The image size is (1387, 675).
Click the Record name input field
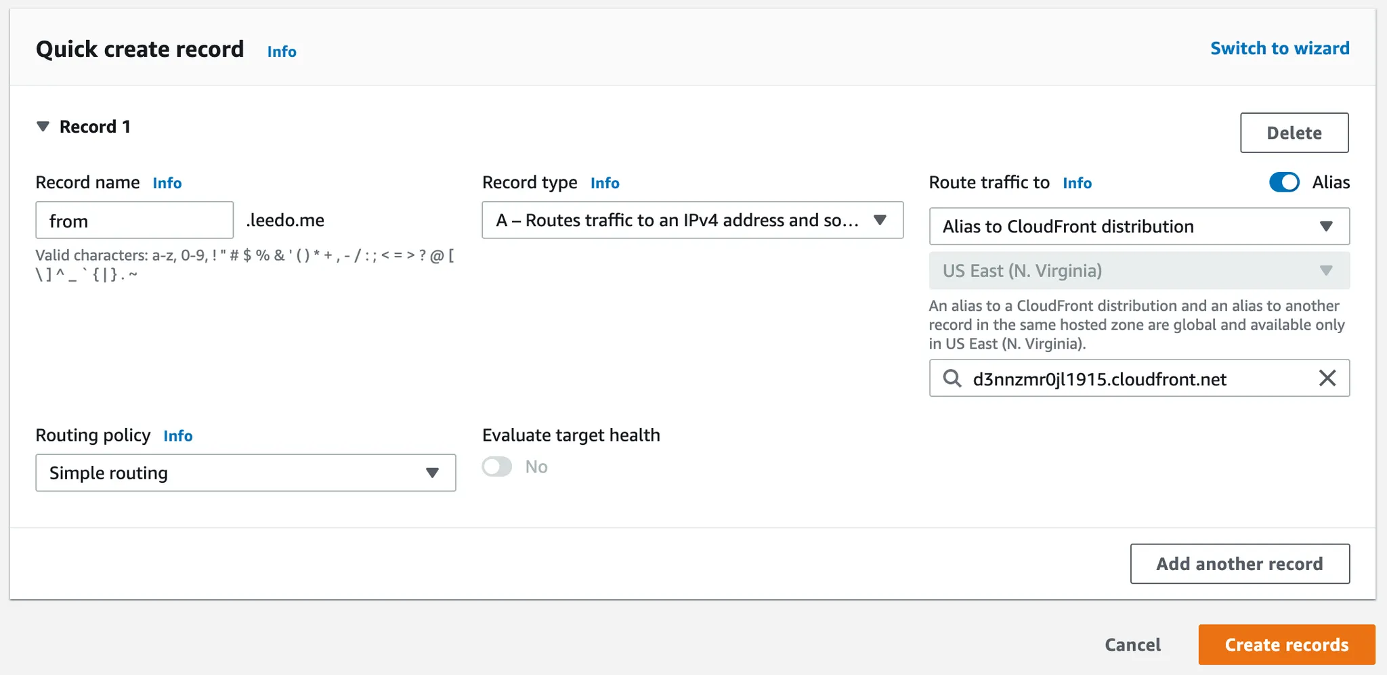click(x=134, y=221)
